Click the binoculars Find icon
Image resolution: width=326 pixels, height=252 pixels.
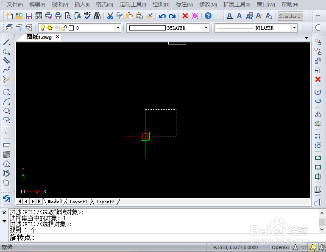click(97, 16)
